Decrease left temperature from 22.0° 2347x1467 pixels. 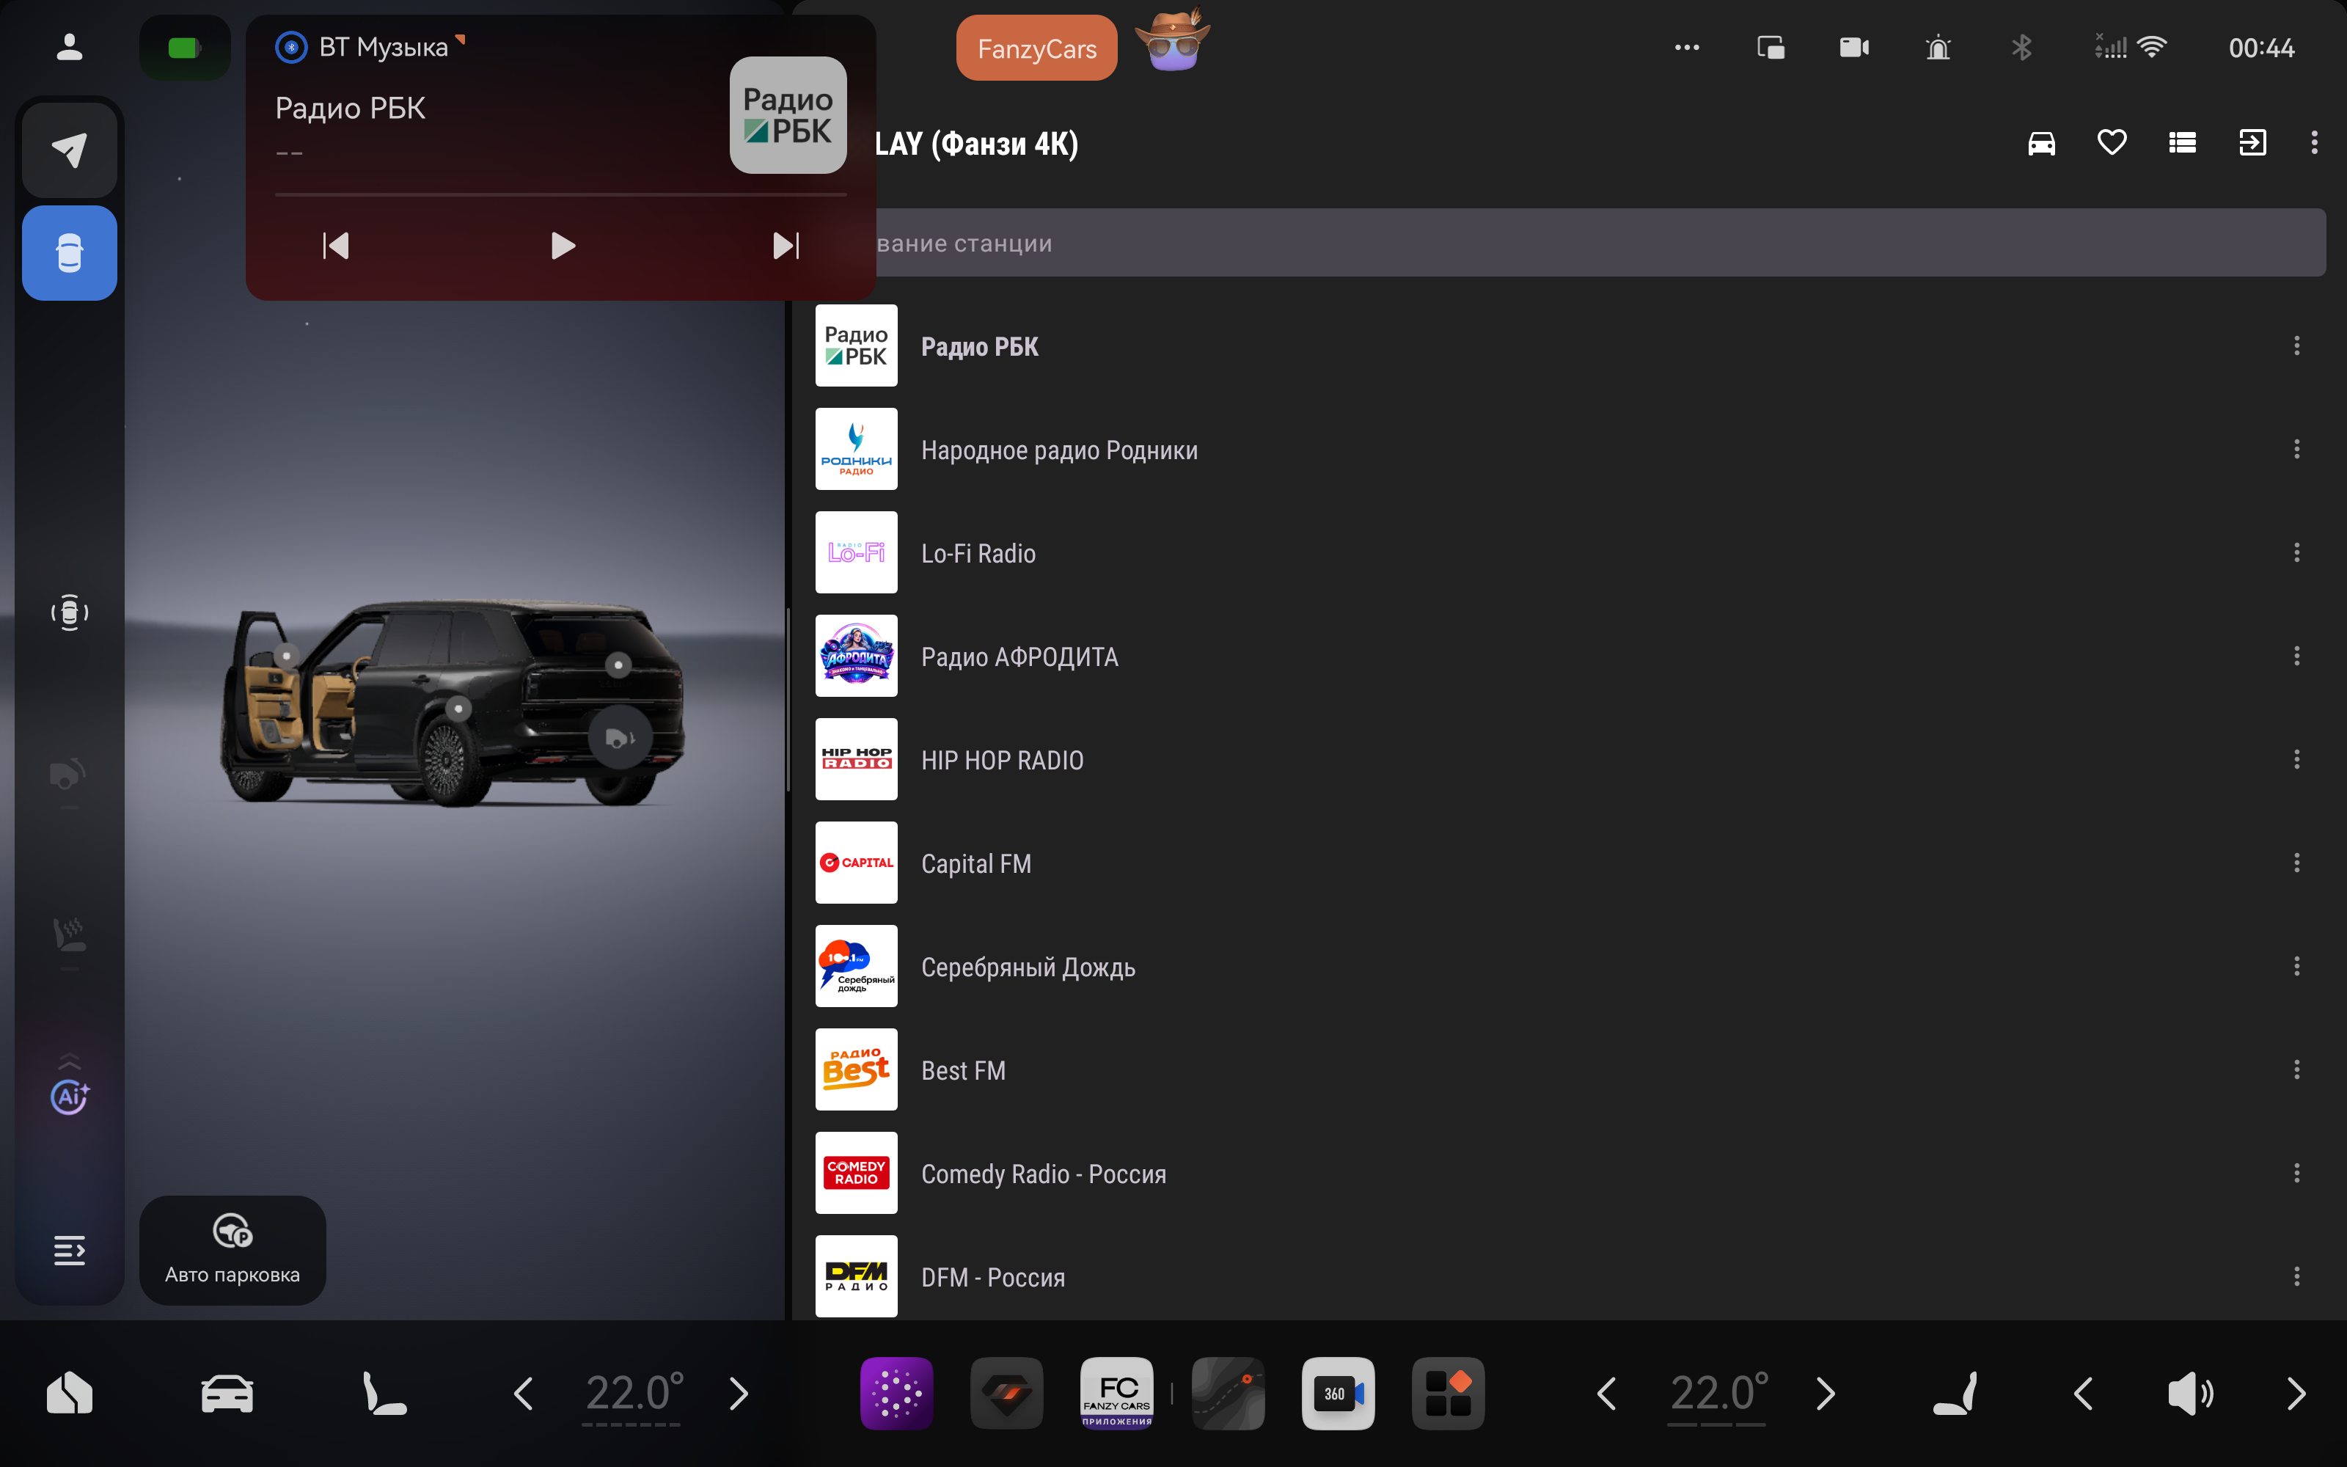pyautogui.click(x=524, y=1393)
